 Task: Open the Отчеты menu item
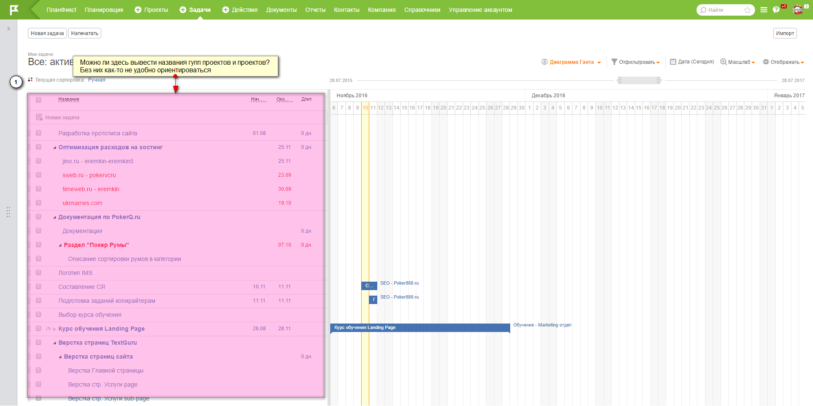[315, 10]
